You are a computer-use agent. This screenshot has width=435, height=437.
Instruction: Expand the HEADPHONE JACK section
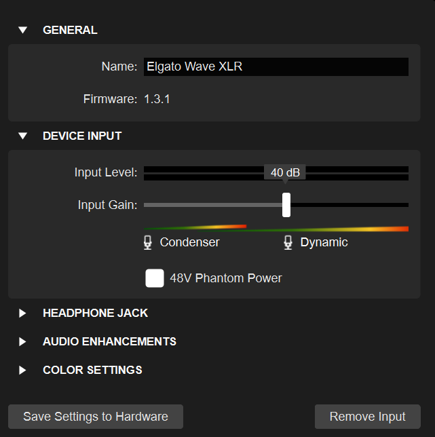(22, 313)
